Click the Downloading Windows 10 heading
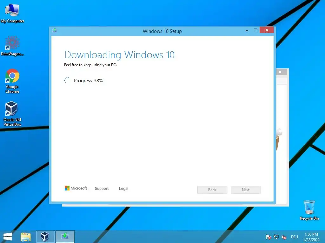This screenshot has width=325, height=243. [x=119, y=55]
